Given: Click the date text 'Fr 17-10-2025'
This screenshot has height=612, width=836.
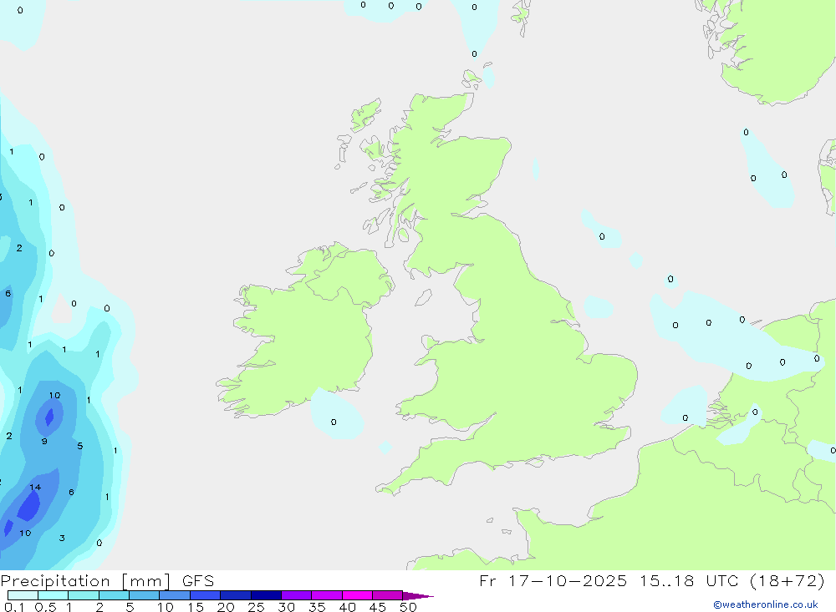Looking at the screenshot, I should (x=553, y=580).
